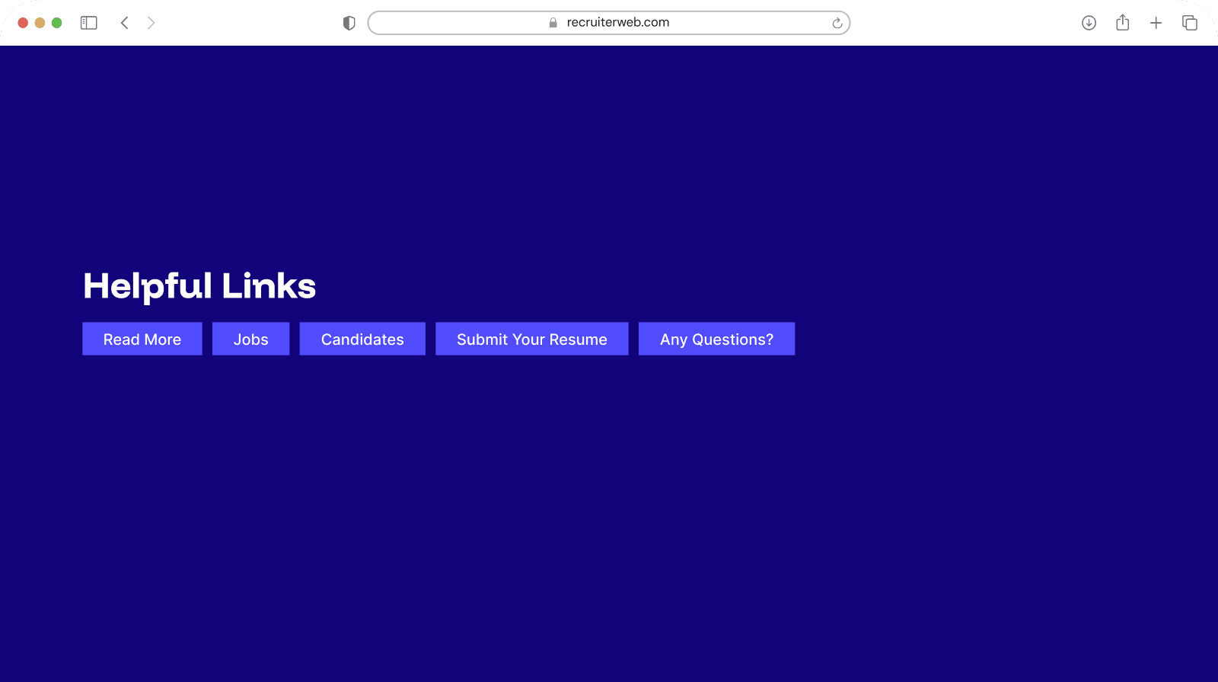Go forward to next page

click(151, 23)
